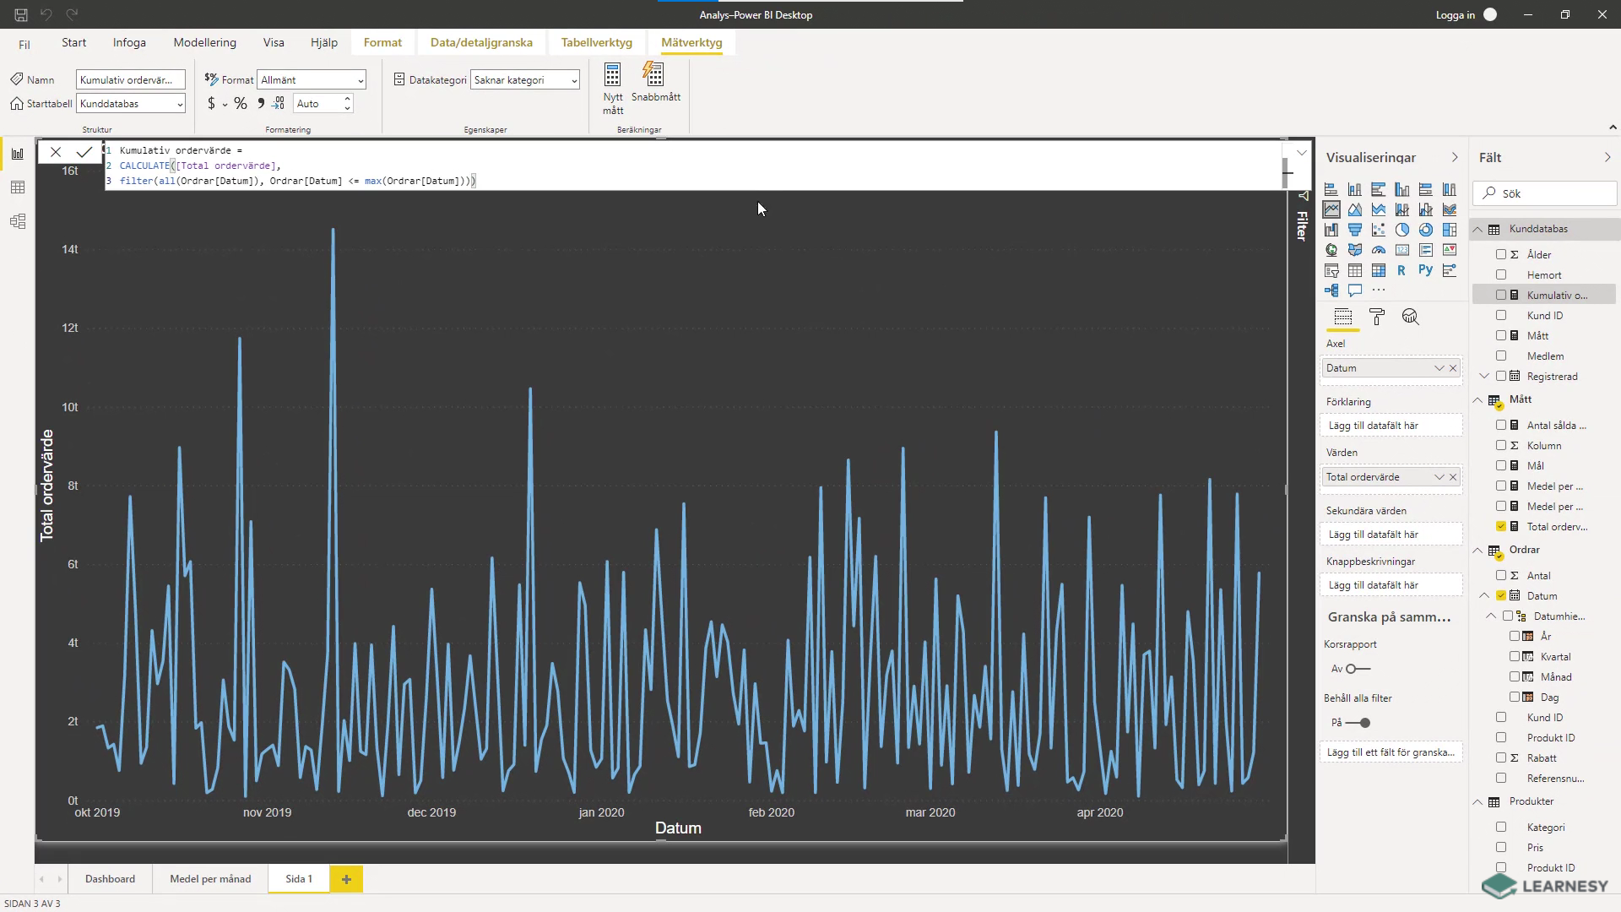The width and height of the screenshot is (1621, 912).
Task: Click the measure name input field
Action: [x=131, y=79]
